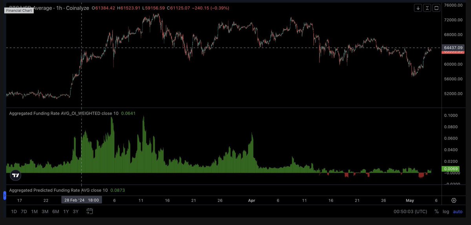The width and height of the screenshot is (471, 225).
Task: Click the 0.0641 funding rate legend value
Action: coord(128,113)
